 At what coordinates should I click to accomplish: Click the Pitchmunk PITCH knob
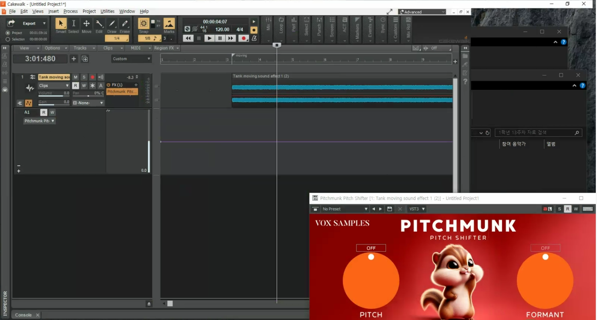click(371, 281)
